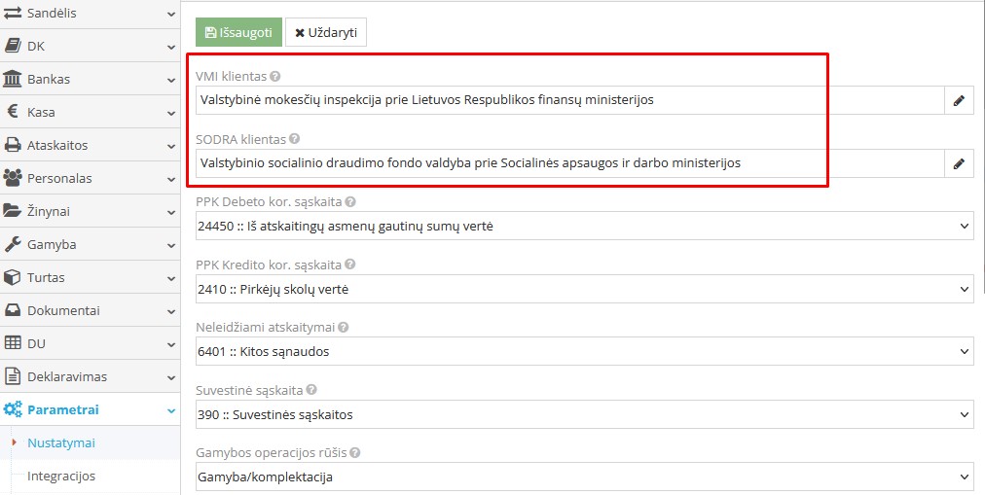The width and height of the screenshot is (985, 495).
Task: Click the pencil edit icon for VMI klientas
Action: pos(958,100)
